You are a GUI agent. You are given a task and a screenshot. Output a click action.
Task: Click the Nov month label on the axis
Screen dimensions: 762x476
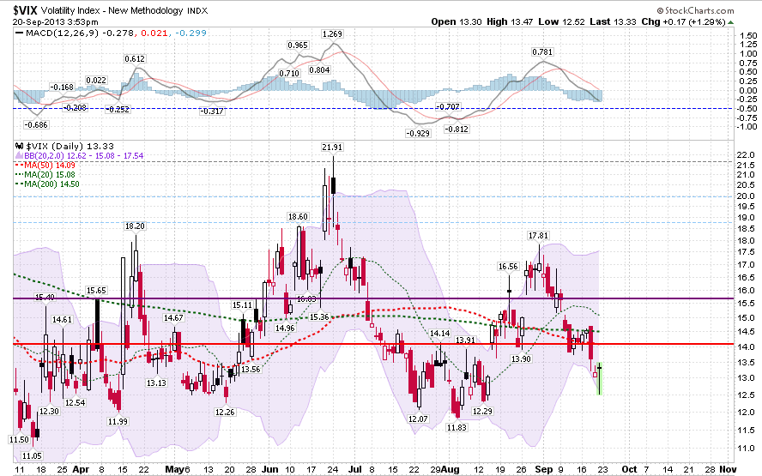click(x=728, y=469)
